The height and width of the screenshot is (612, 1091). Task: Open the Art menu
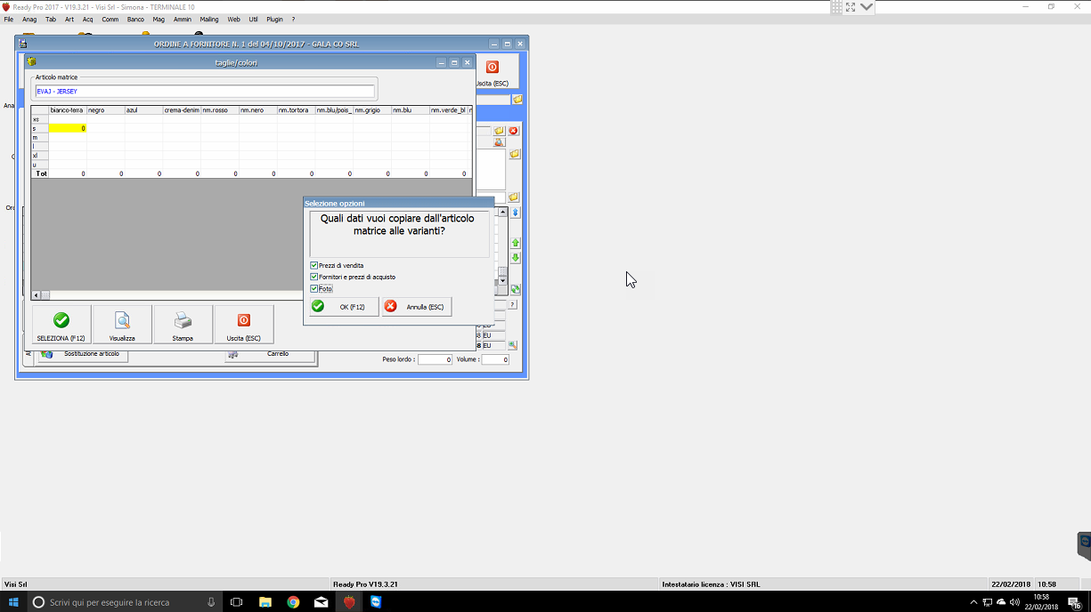pos(69,19)
